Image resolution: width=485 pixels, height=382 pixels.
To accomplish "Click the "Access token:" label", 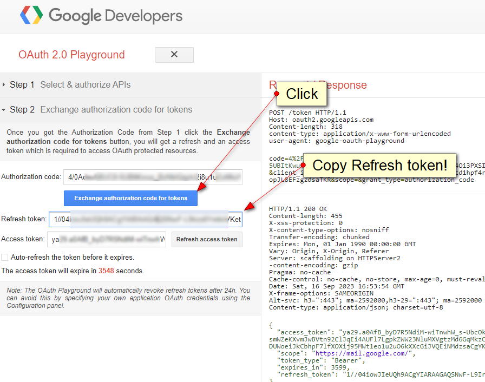I will pos(23,239).
